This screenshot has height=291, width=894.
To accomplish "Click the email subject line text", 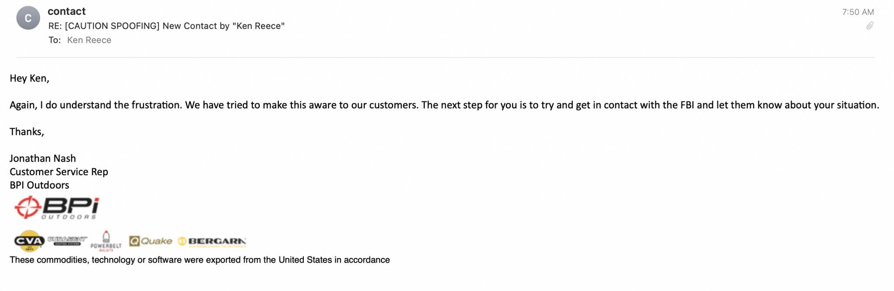I will [166, 26].
